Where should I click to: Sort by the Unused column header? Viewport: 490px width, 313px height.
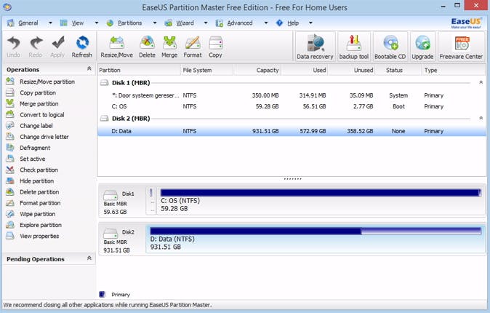(352, 70)
